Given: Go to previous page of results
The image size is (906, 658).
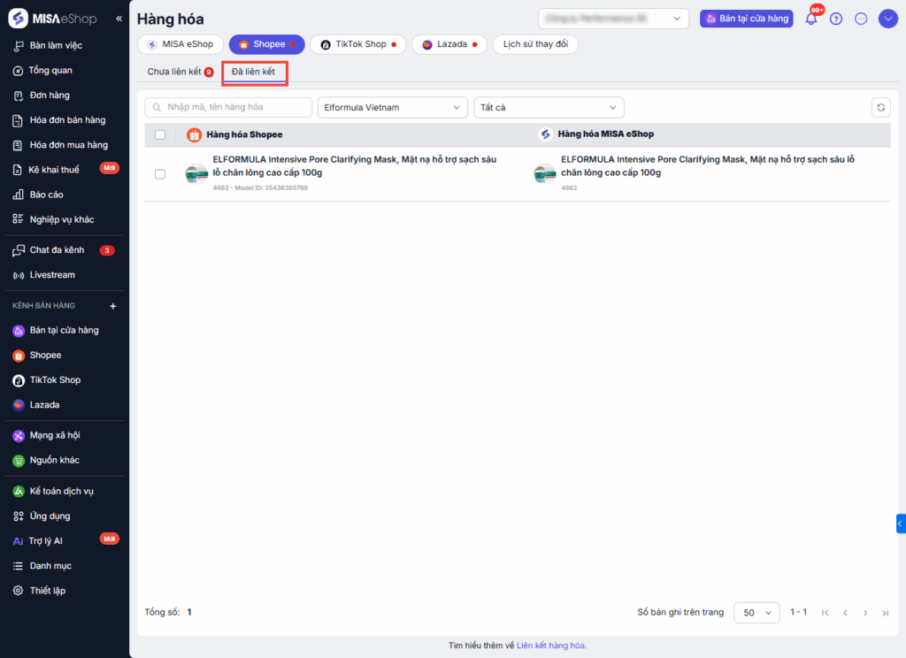Looking at the screenshot, I should click(x=845, y=613).
